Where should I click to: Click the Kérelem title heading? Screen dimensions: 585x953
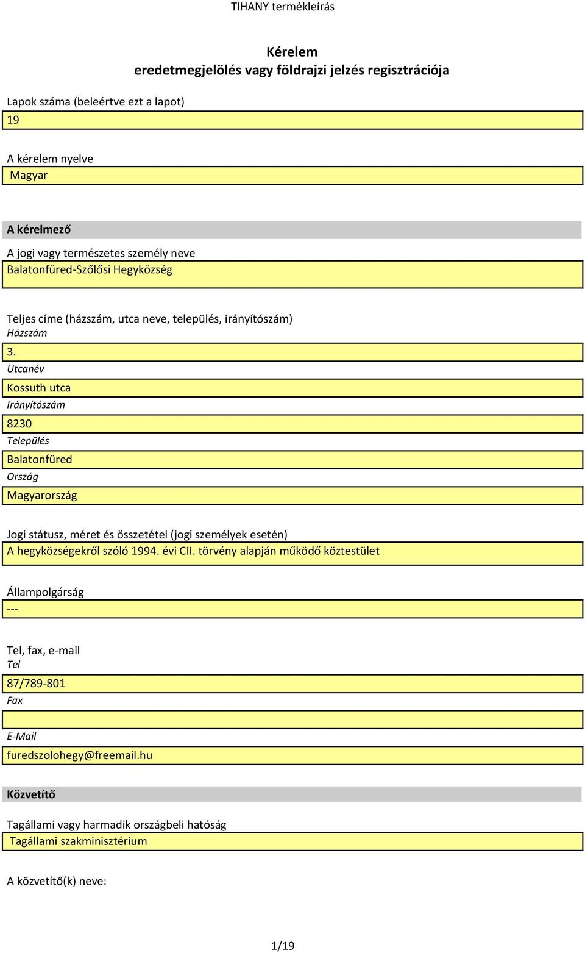(x=292, y=52)
